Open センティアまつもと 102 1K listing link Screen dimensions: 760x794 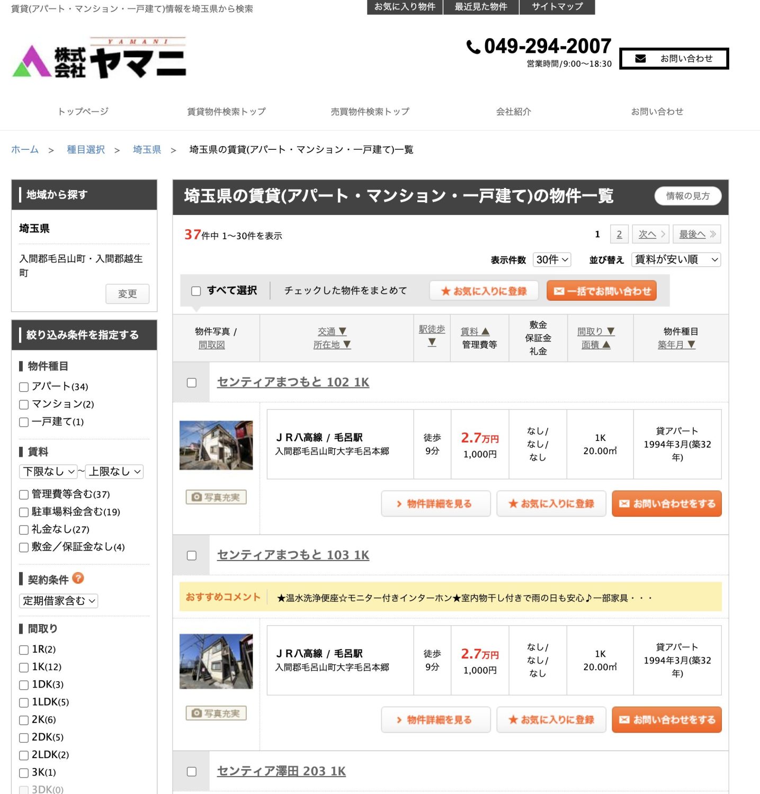(293, 382)
